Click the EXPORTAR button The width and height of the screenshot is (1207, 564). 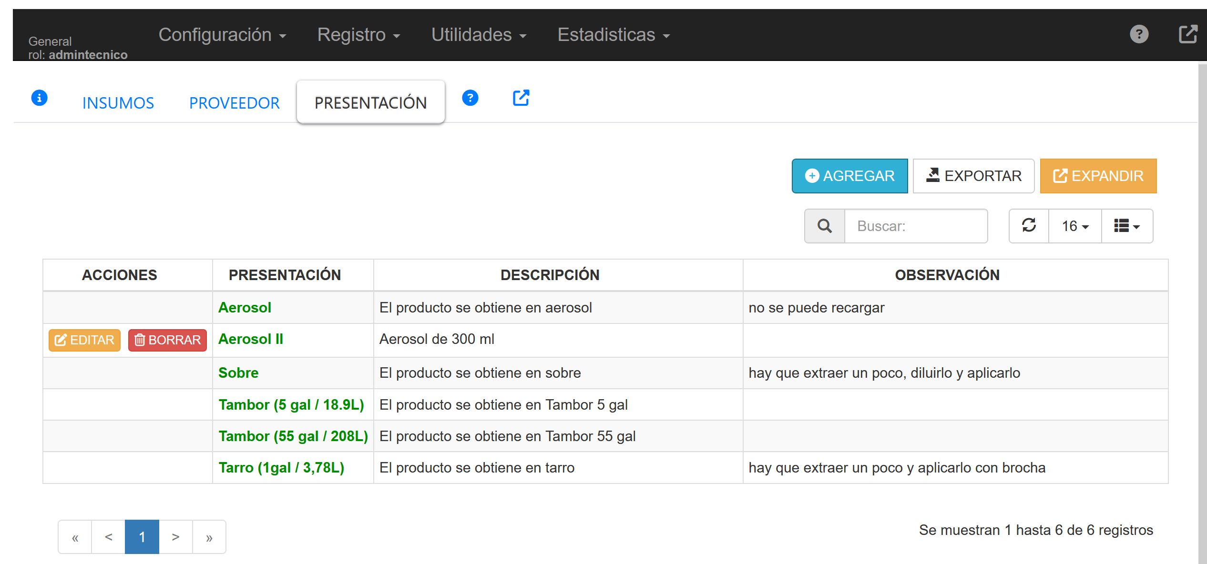(x=973, y=176)
